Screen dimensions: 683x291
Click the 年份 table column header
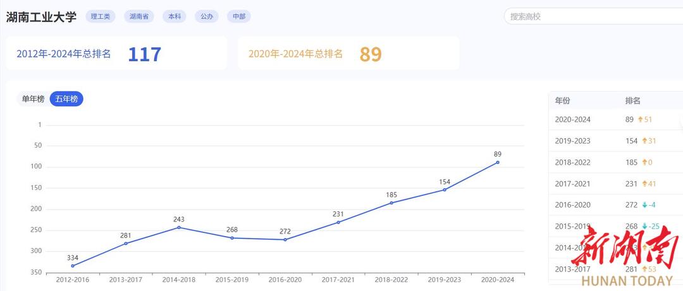point(562,101)
